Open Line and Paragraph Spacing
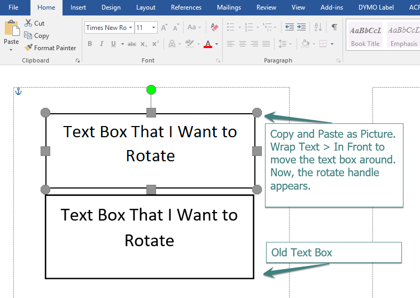The height and width of the screenshot is (298, 420). click(282, 44)
